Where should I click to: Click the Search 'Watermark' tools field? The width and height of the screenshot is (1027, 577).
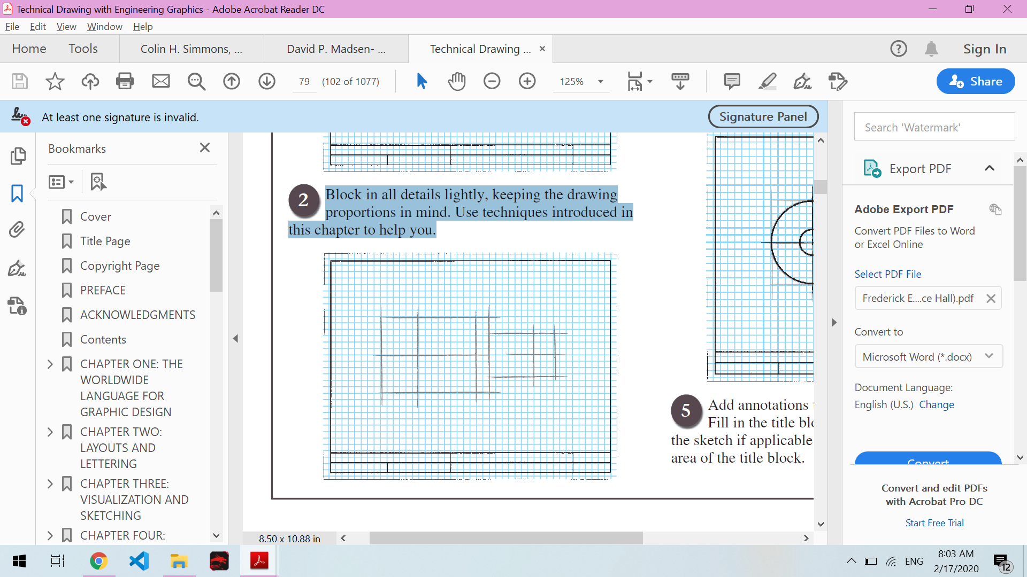pyautogui.click(x=934, y=127)
